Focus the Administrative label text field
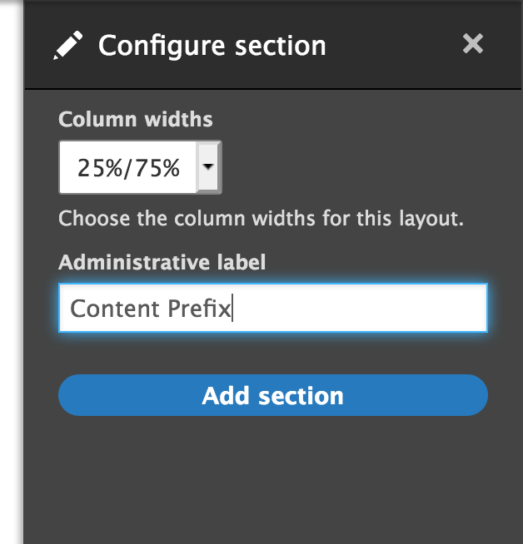 point(273,308)
